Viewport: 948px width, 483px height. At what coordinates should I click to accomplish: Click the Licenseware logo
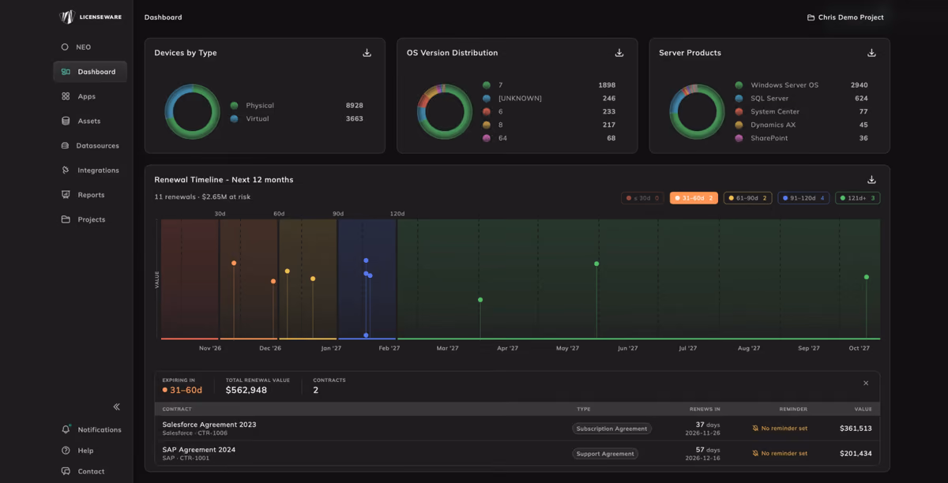pyautogui.click(x=92, y=17)
